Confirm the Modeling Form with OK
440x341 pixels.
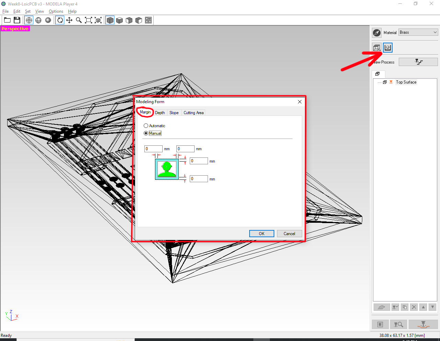262,234
